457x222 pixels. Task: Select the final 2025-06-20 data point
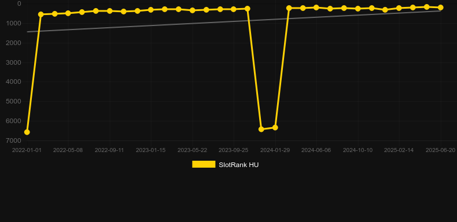pos(440,8)
